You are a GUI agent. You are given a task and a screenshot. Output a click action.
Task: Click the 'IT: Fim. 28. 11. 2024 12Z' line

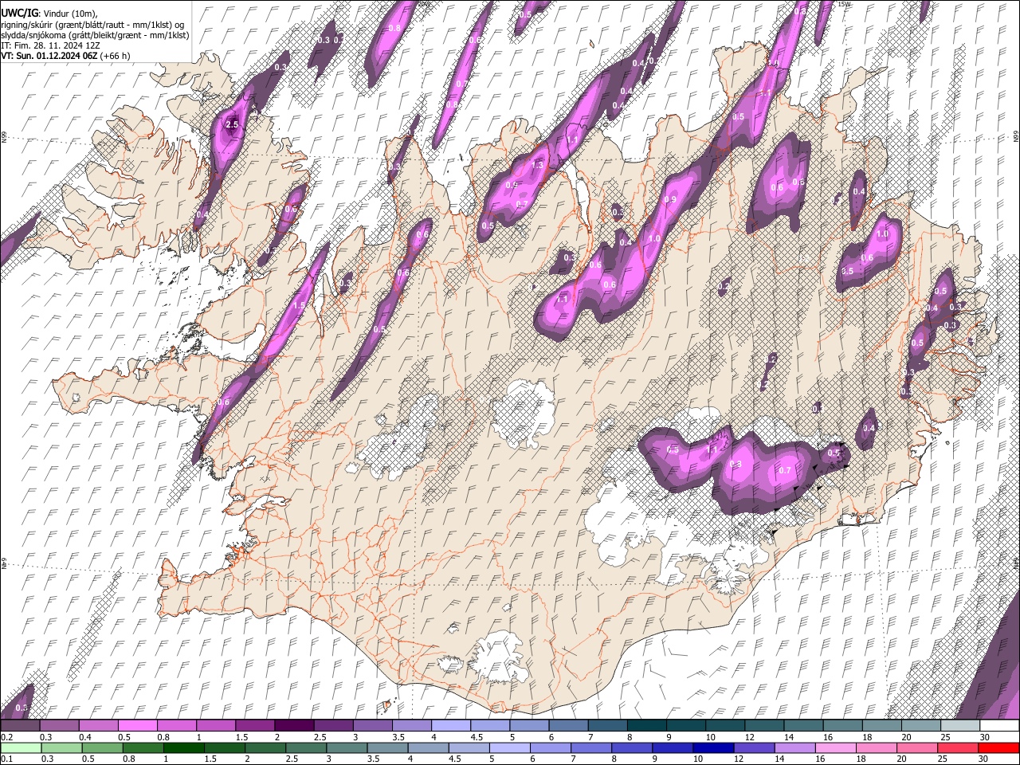50,45
